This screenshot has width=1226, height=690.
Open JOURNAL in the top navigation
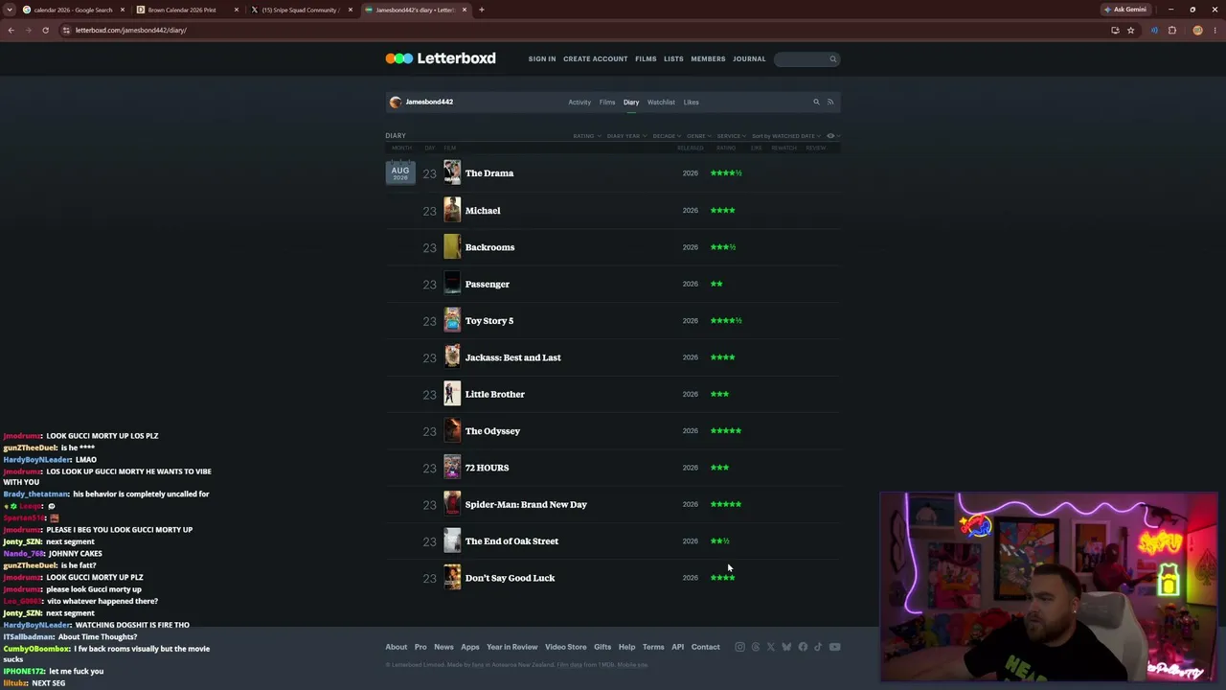pos(749,59)
